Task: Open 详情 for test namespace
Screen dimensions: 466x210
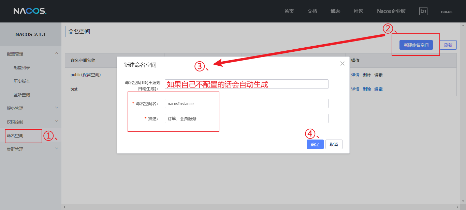Action: click(355, 89)
